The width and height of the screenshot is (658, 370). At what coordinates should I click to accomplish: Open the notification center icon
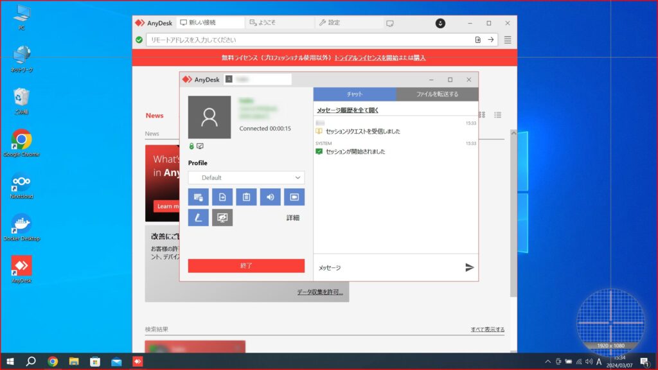(x=645, y=362)
